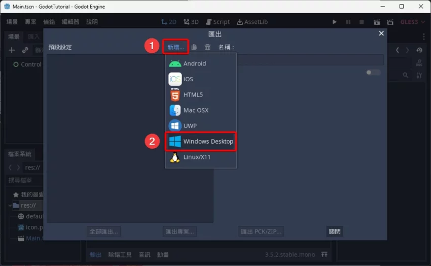
Task: Select the 場景 scene dock tab
Action: coord(14,37)
